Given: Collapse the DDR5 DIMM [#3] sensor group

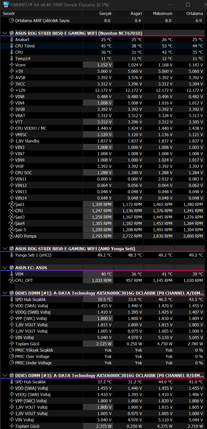Looking at the screenshot, I should [5, 375].
